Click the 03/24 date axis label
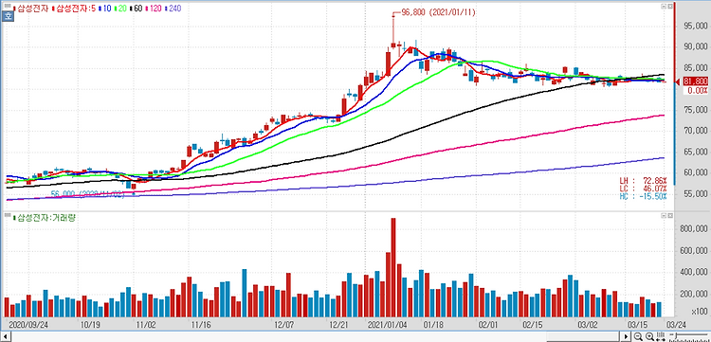Image resolution: width=711 pixels, height=342 pixels. (x=675, y=325)
